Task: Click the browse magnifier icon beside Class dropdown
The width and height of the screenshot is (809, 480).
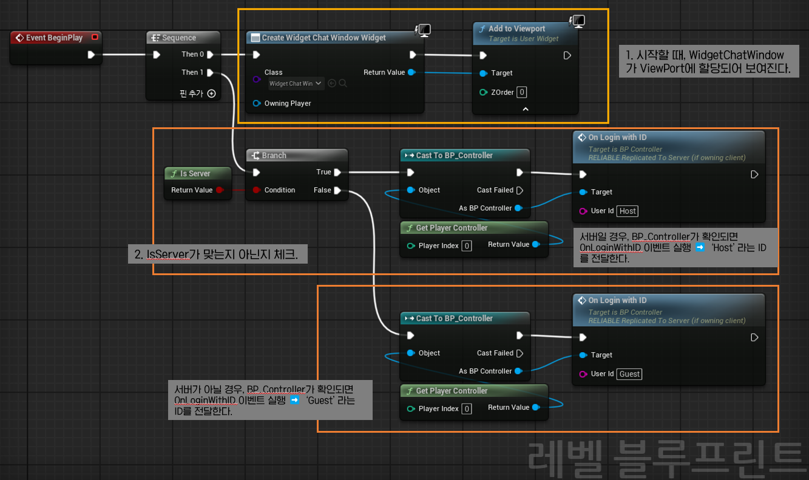Action: [343, 84]
